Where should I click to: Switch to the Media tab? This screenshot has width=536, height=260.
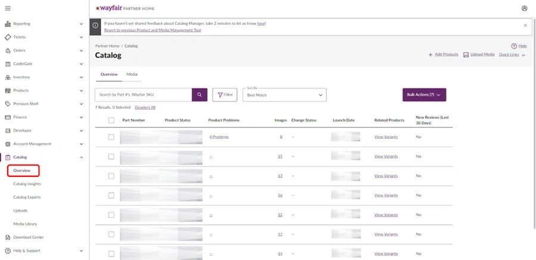coord(132,74)
